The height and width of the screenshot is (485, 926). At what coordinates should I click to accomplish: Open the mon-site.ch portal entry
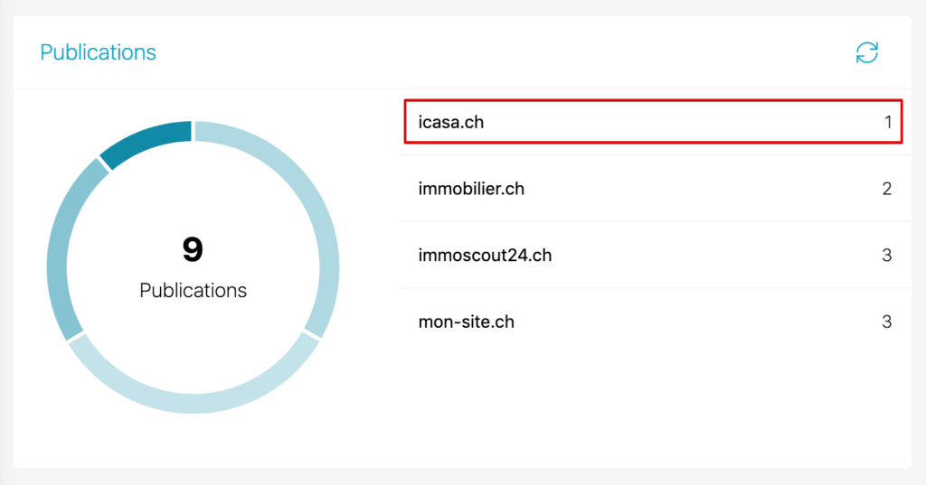[x=466, y=322]
